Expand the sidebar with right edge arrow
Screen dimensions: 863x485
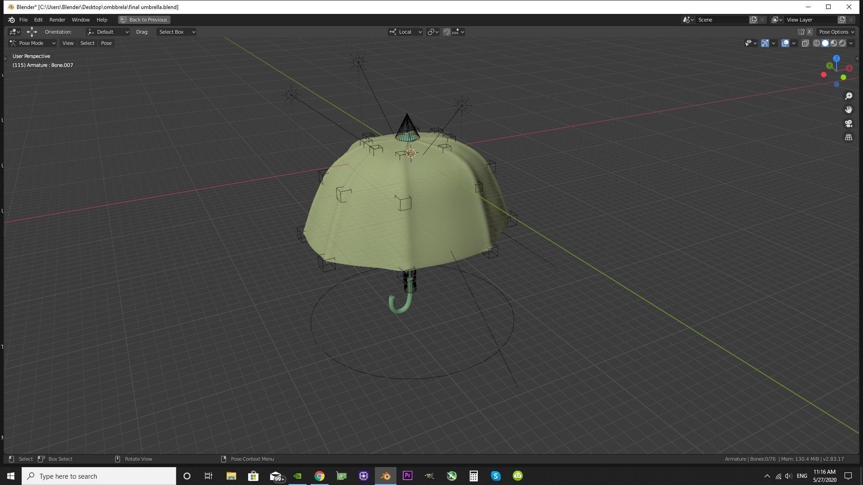(x=857, y=58)
